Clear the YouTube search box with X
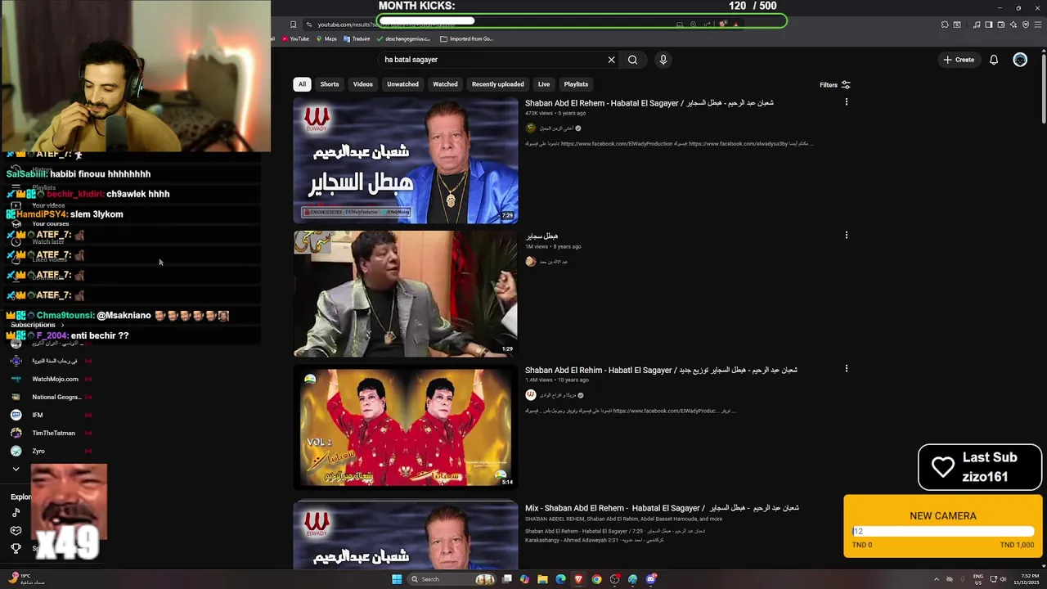 tap(611, 60)
